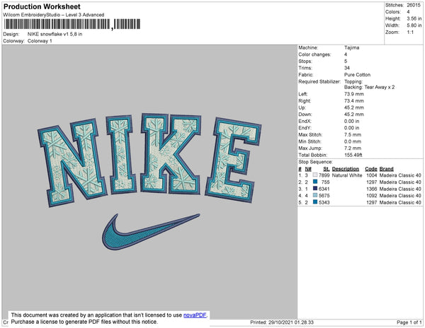Select 'Backing: Tear Away x 2' text
This screenshot has width=425, height=328.
click(x=370, y=87)
